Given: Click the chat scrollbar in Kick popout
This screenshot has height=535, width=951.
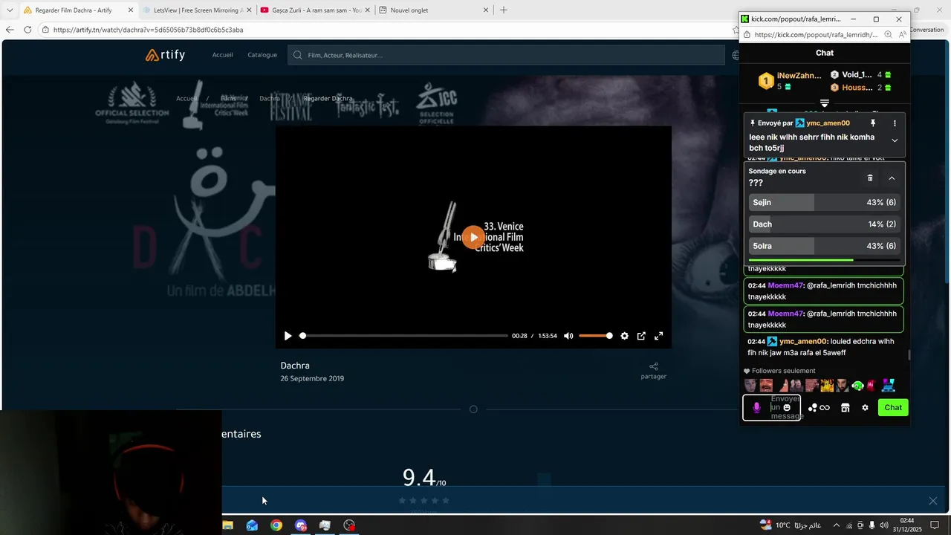Looking at the screenshot, I should click(909, 356).
